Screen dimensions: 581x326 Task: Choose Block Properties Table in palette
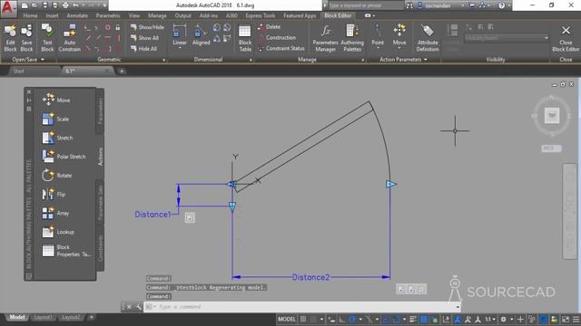pyautogui.click(x=66, y=251)
